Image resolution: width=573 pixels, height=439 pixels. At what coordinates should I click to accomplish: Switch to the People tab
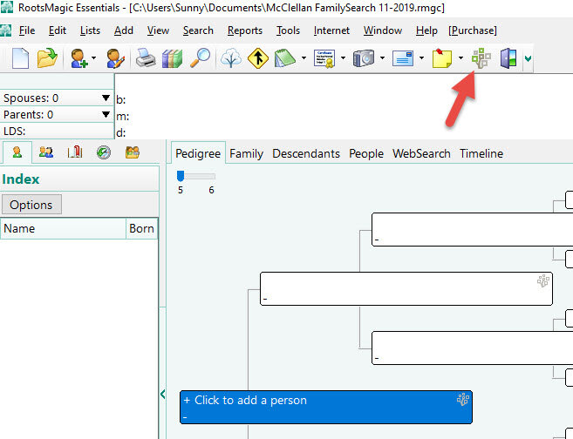(x=366, y=153)
